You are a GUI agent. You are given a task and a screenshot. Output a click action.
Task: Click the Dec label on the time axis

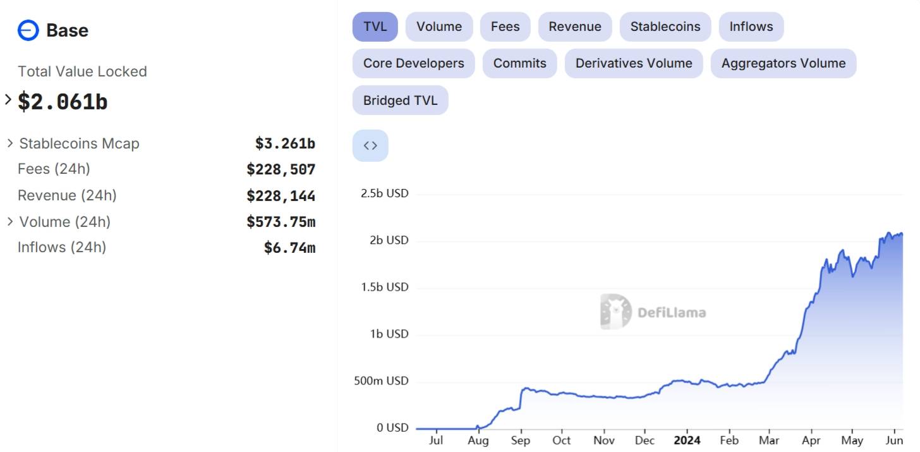click(x=645, y=441)
